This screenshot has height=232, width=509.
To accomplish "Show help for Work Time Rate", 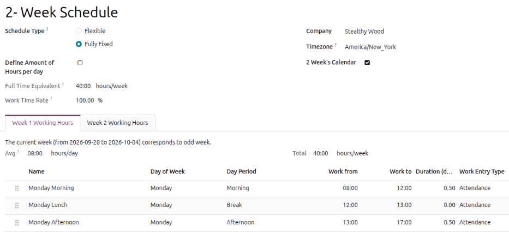I will 51,98.
